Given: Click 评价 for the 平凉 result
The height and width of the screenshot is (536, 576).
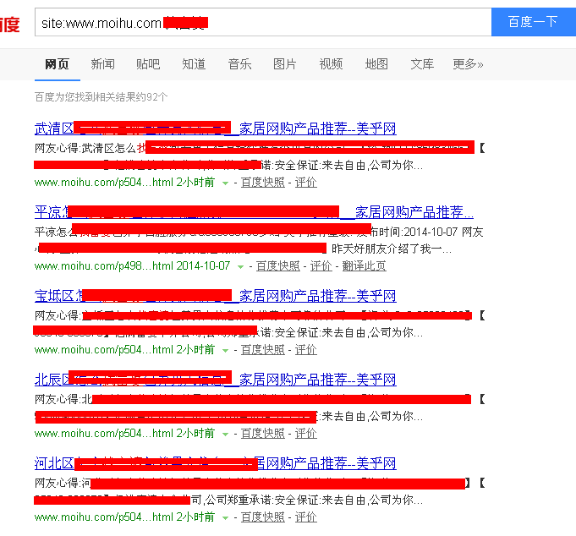Looking at the screenshot, I should pyautogui.click(x=321, y=266).
